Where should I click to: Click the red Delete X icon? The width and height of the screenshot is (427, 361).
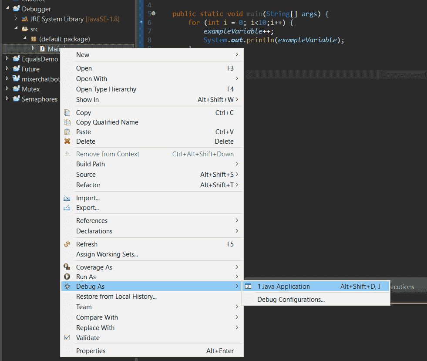tap(67, 142)
